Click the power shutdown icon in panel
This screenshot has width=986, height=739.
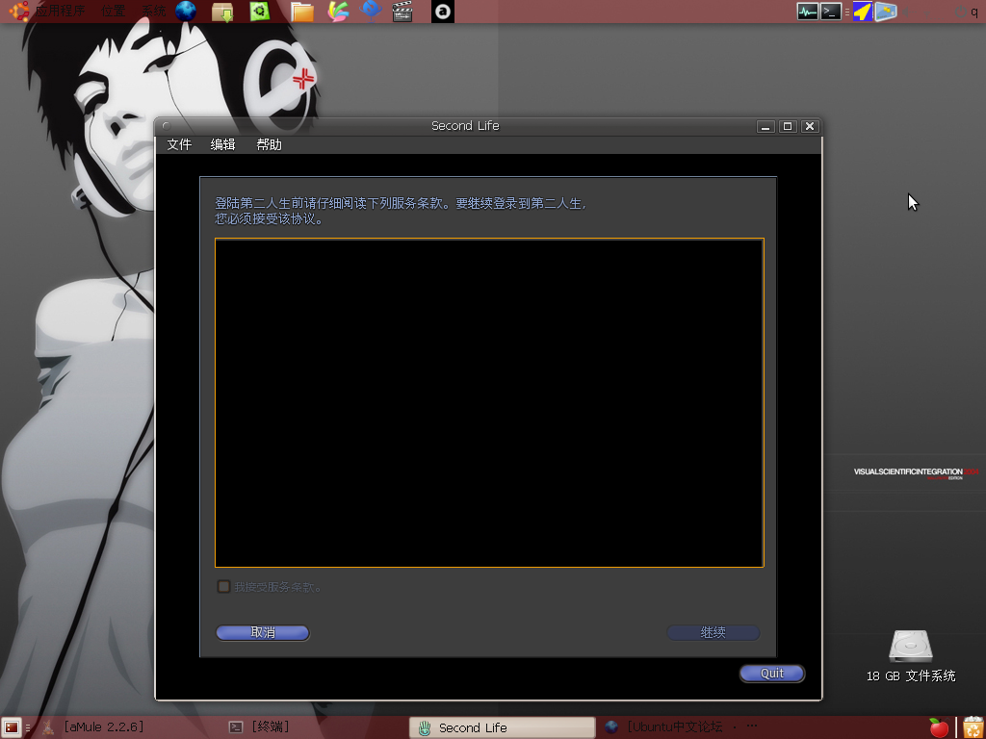[960, 12]
